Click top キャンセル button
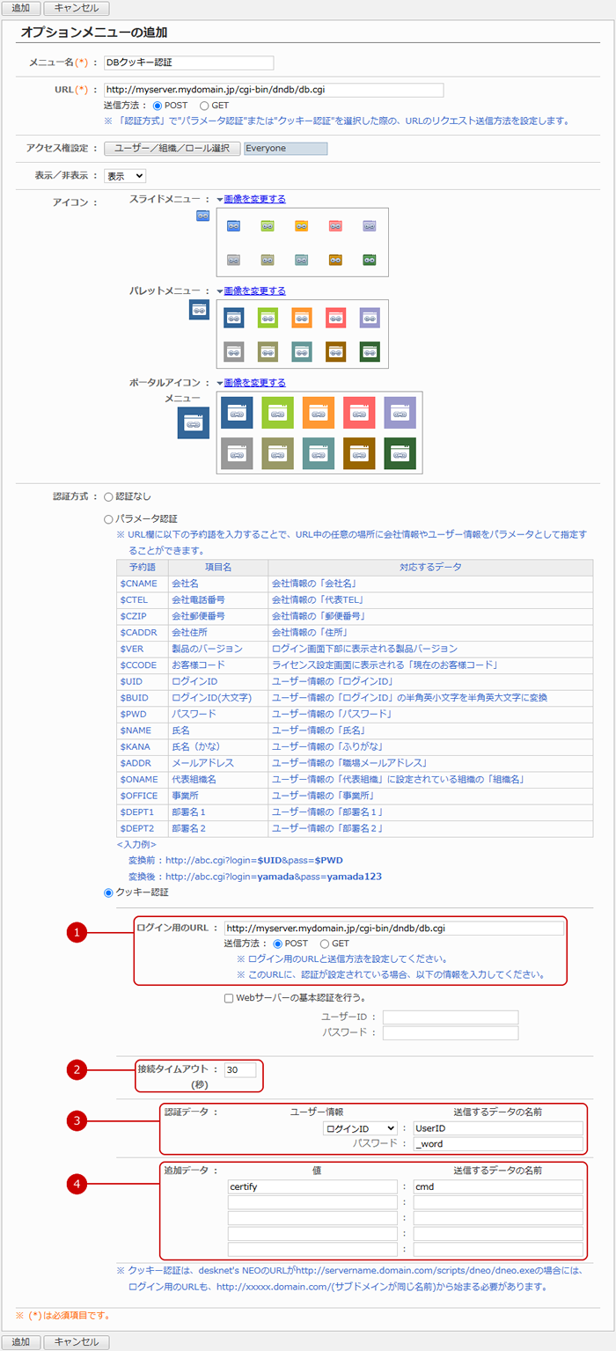 point(76,8)
